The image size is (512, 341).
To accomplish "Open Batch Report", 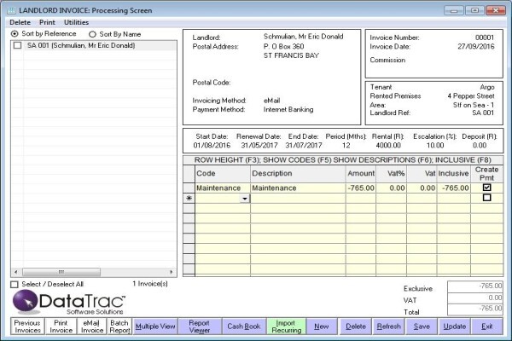I will click(119, 327).
